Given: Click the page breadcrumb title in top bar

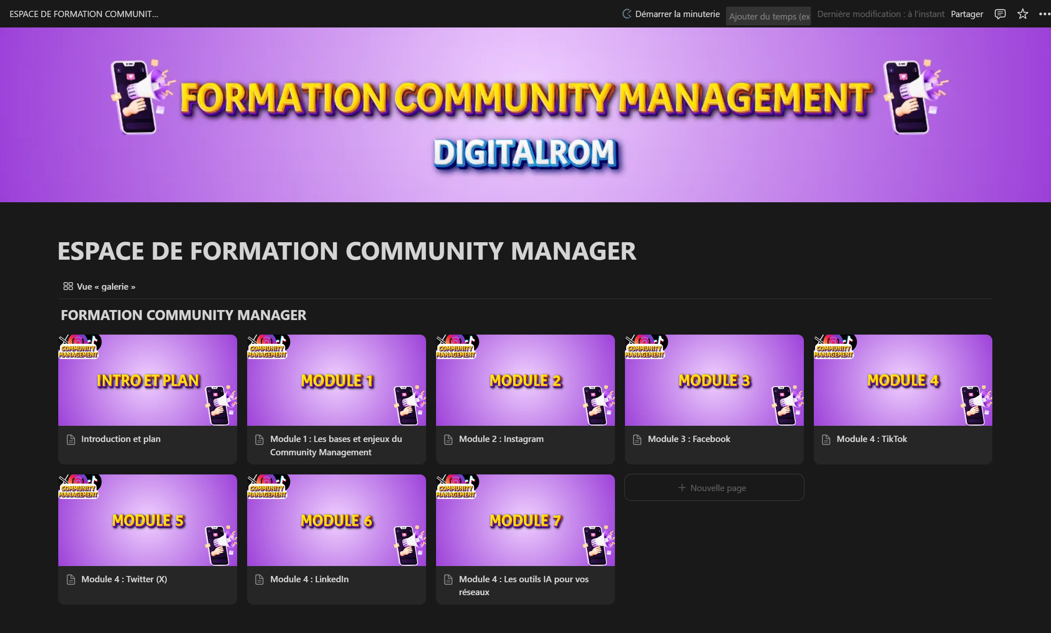Looking at the screenshot, I should pyautogui.click(x=84, y=14).
